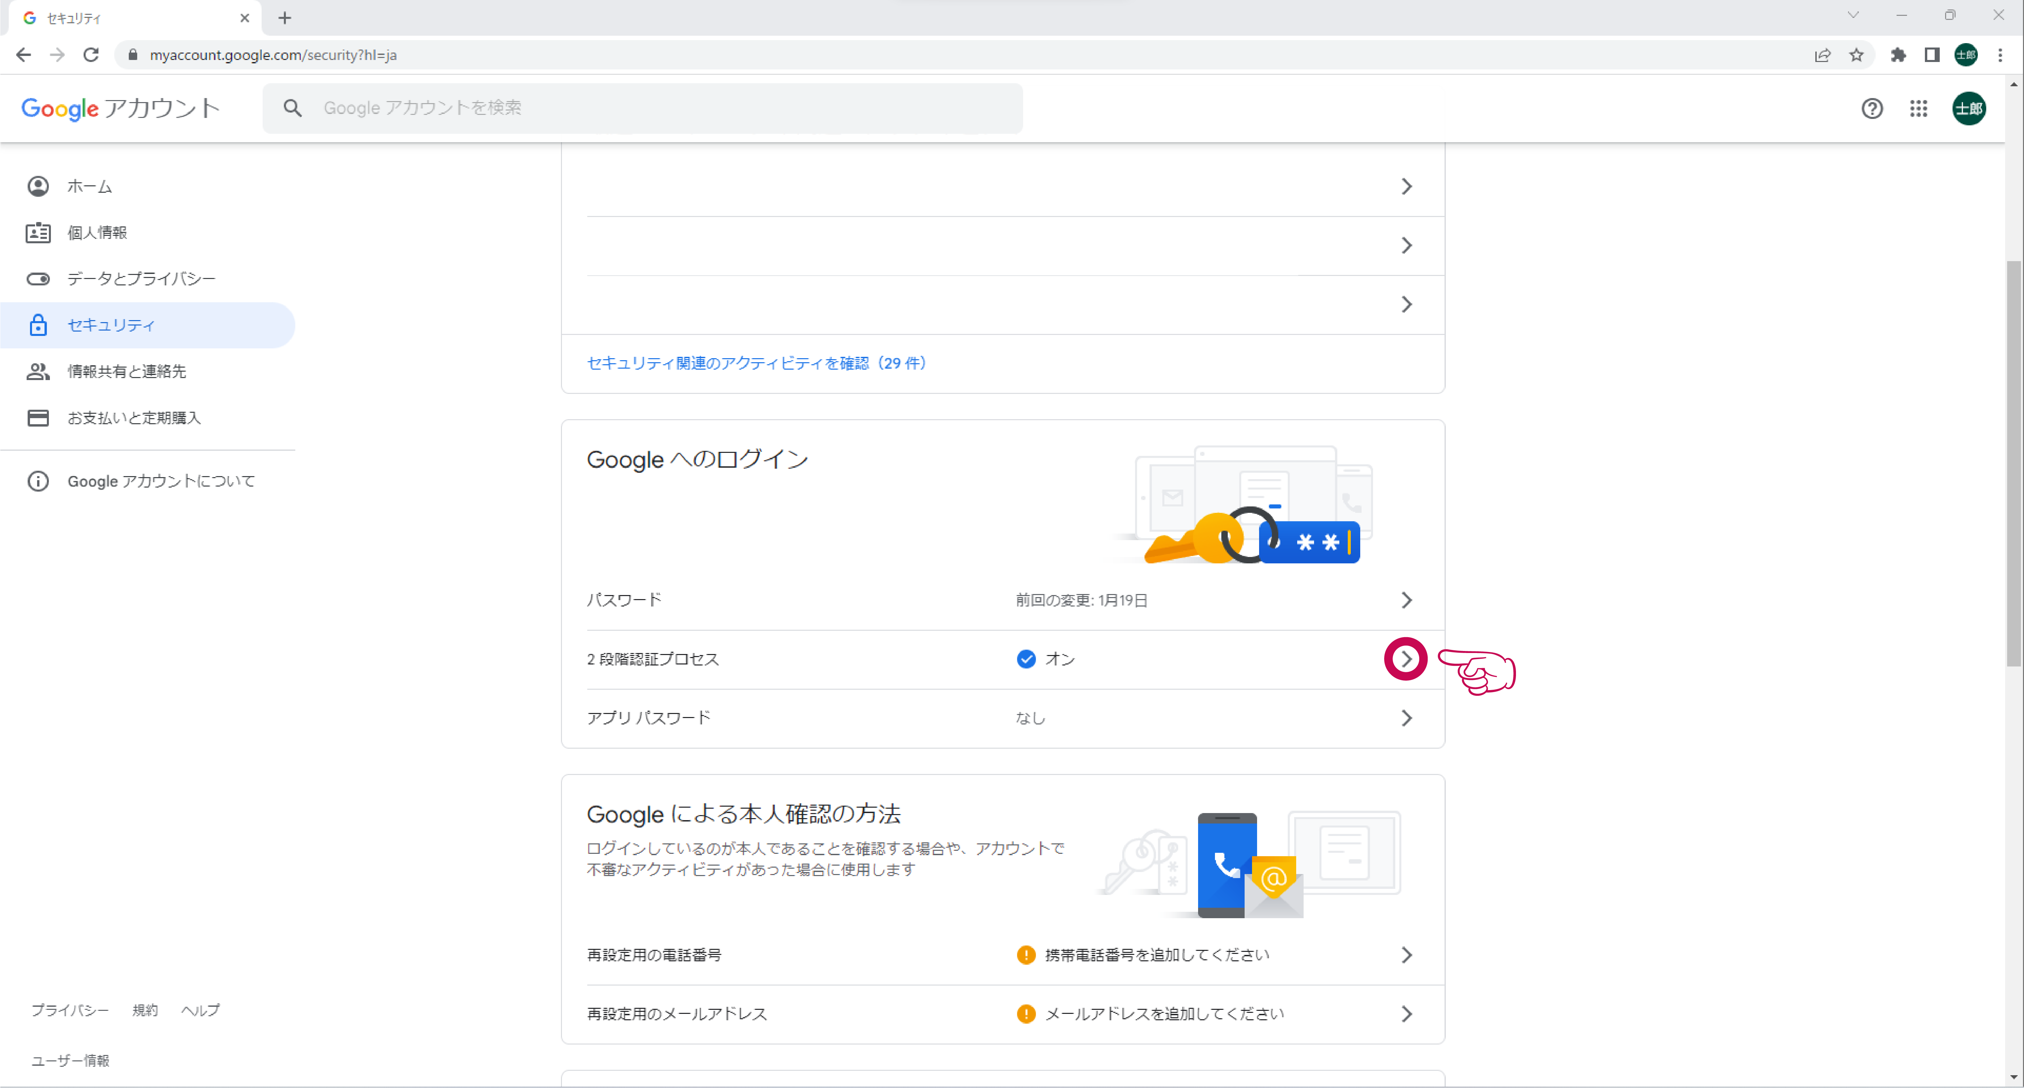Open データとプライバシー in sidebar
The height and width of the screenshot is (1088, 2024).
(148, 279)
